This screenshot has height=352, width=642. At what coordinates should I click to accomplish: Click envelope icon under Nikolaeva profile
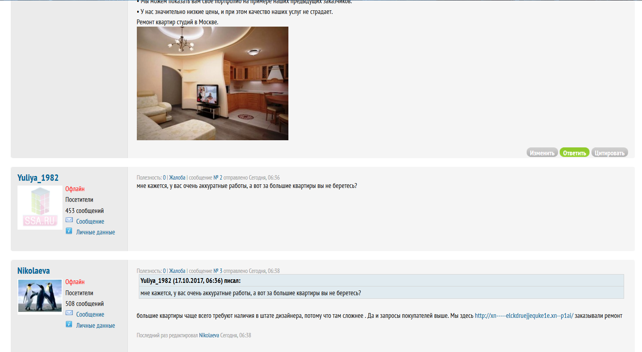point(69,313)
